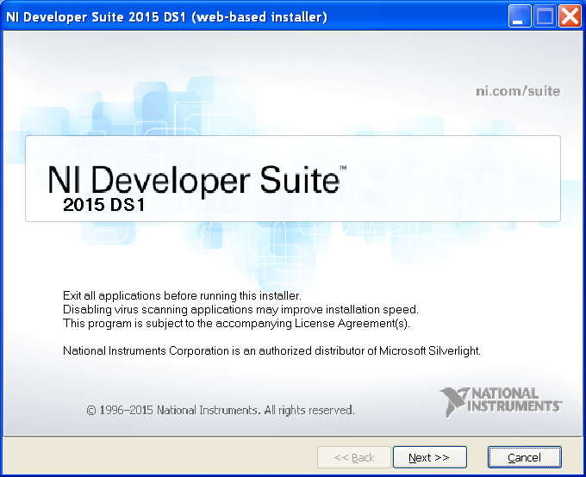
Task: Click the License Agreement(s) sentence
Action: [x=237, y=323]
